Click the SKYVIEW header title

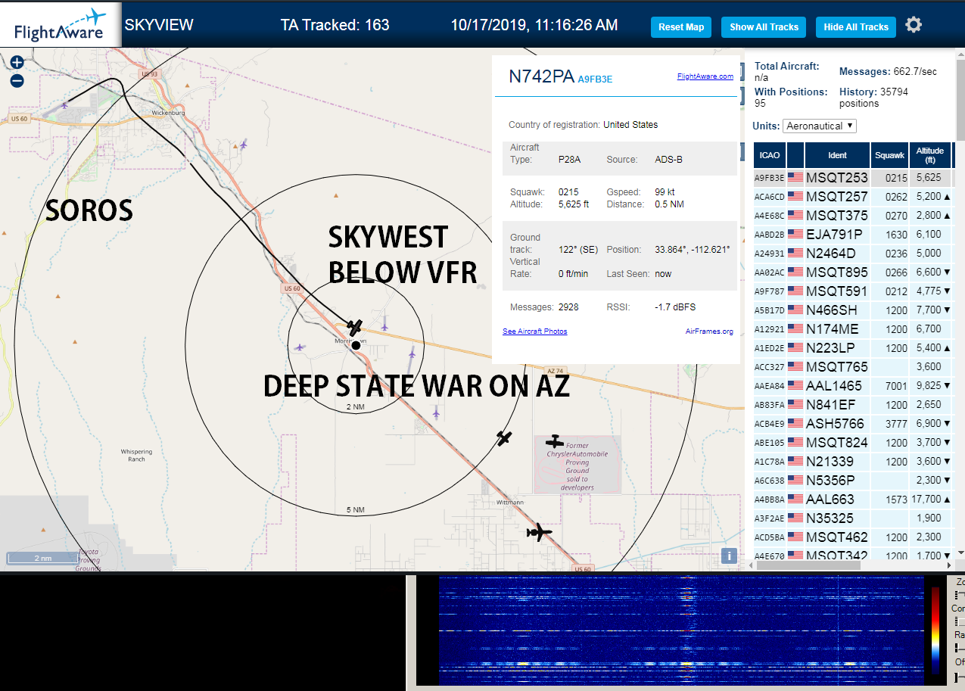(x=159, y=25)
